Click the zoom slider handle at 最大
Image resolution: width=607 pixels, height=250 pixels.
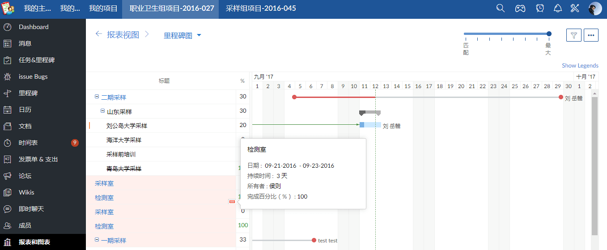click(x=549, y=34)
